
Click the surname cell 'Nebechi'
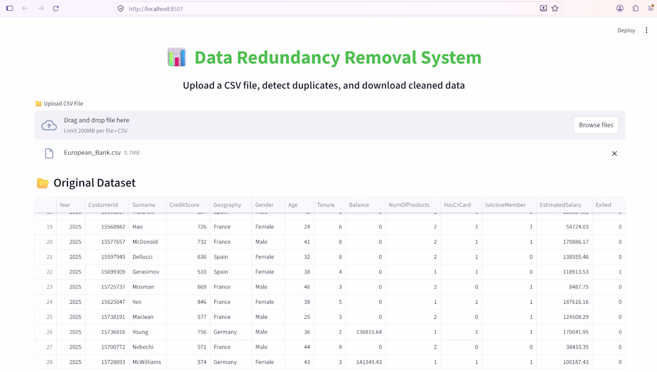(x=148, y=347)
